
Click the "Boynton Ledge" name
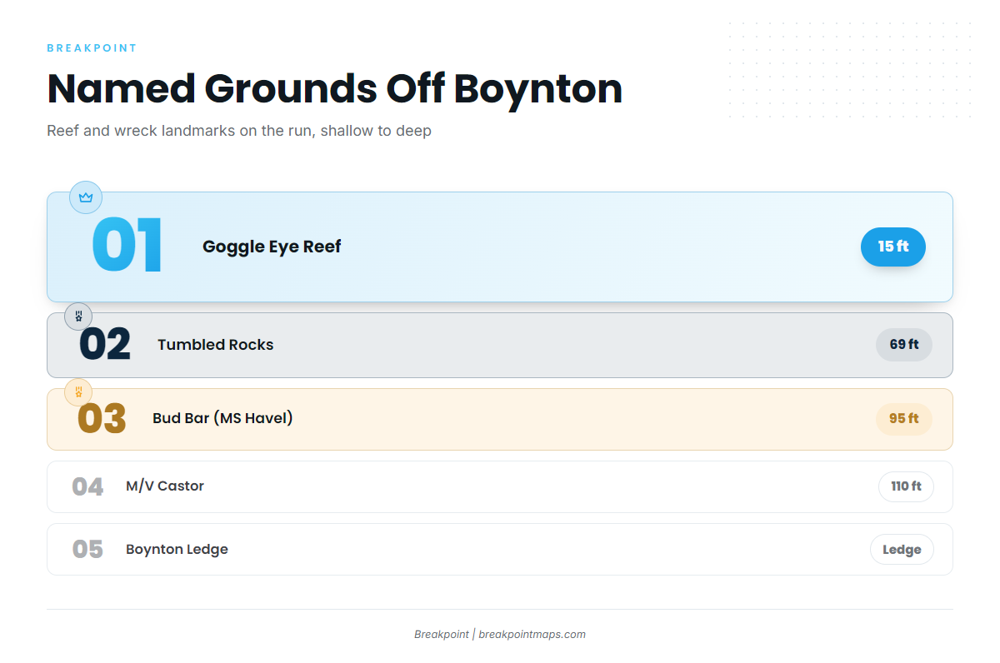[x=177, y=550]
